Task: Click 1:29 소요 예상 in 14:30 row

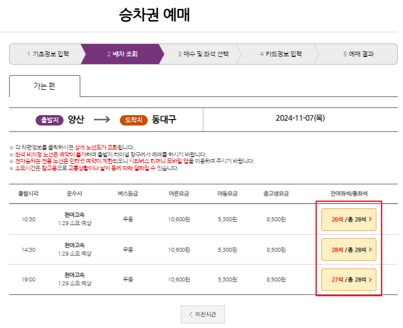Action: coord(75,254)
